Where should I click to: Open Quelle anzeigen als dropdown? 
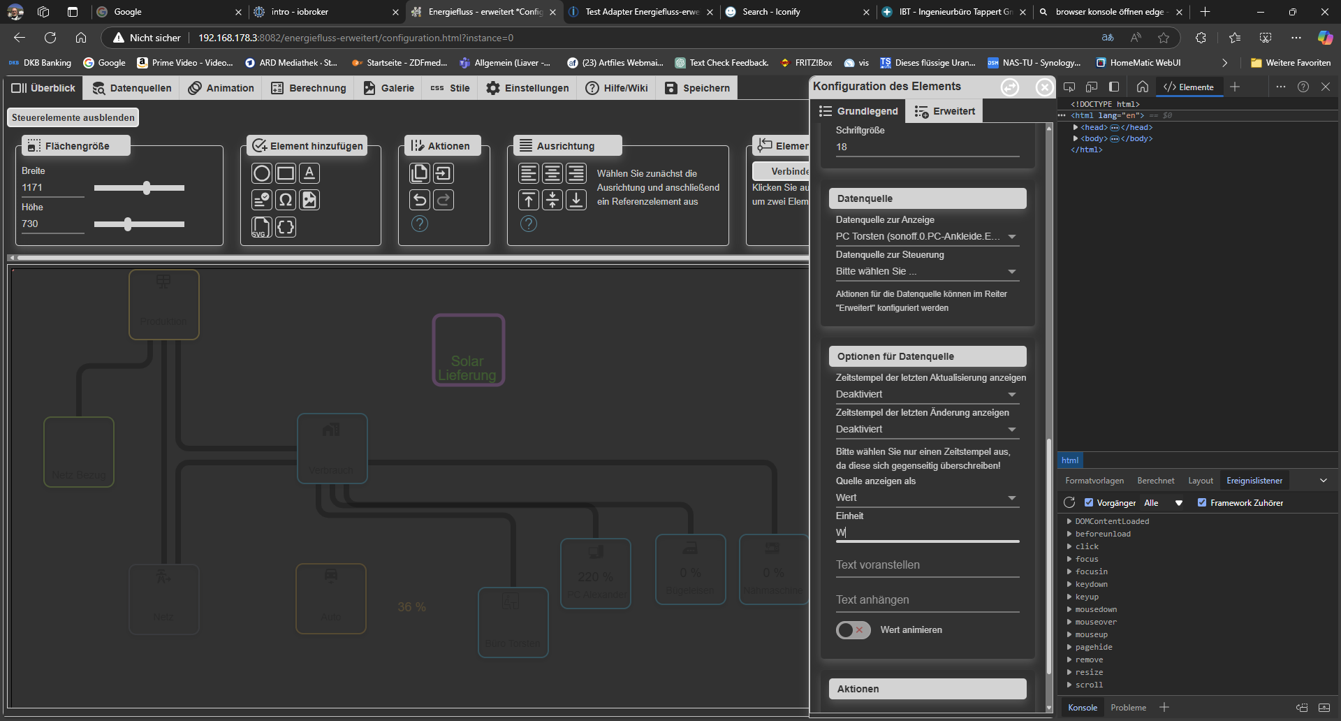(x=928, y=497)
